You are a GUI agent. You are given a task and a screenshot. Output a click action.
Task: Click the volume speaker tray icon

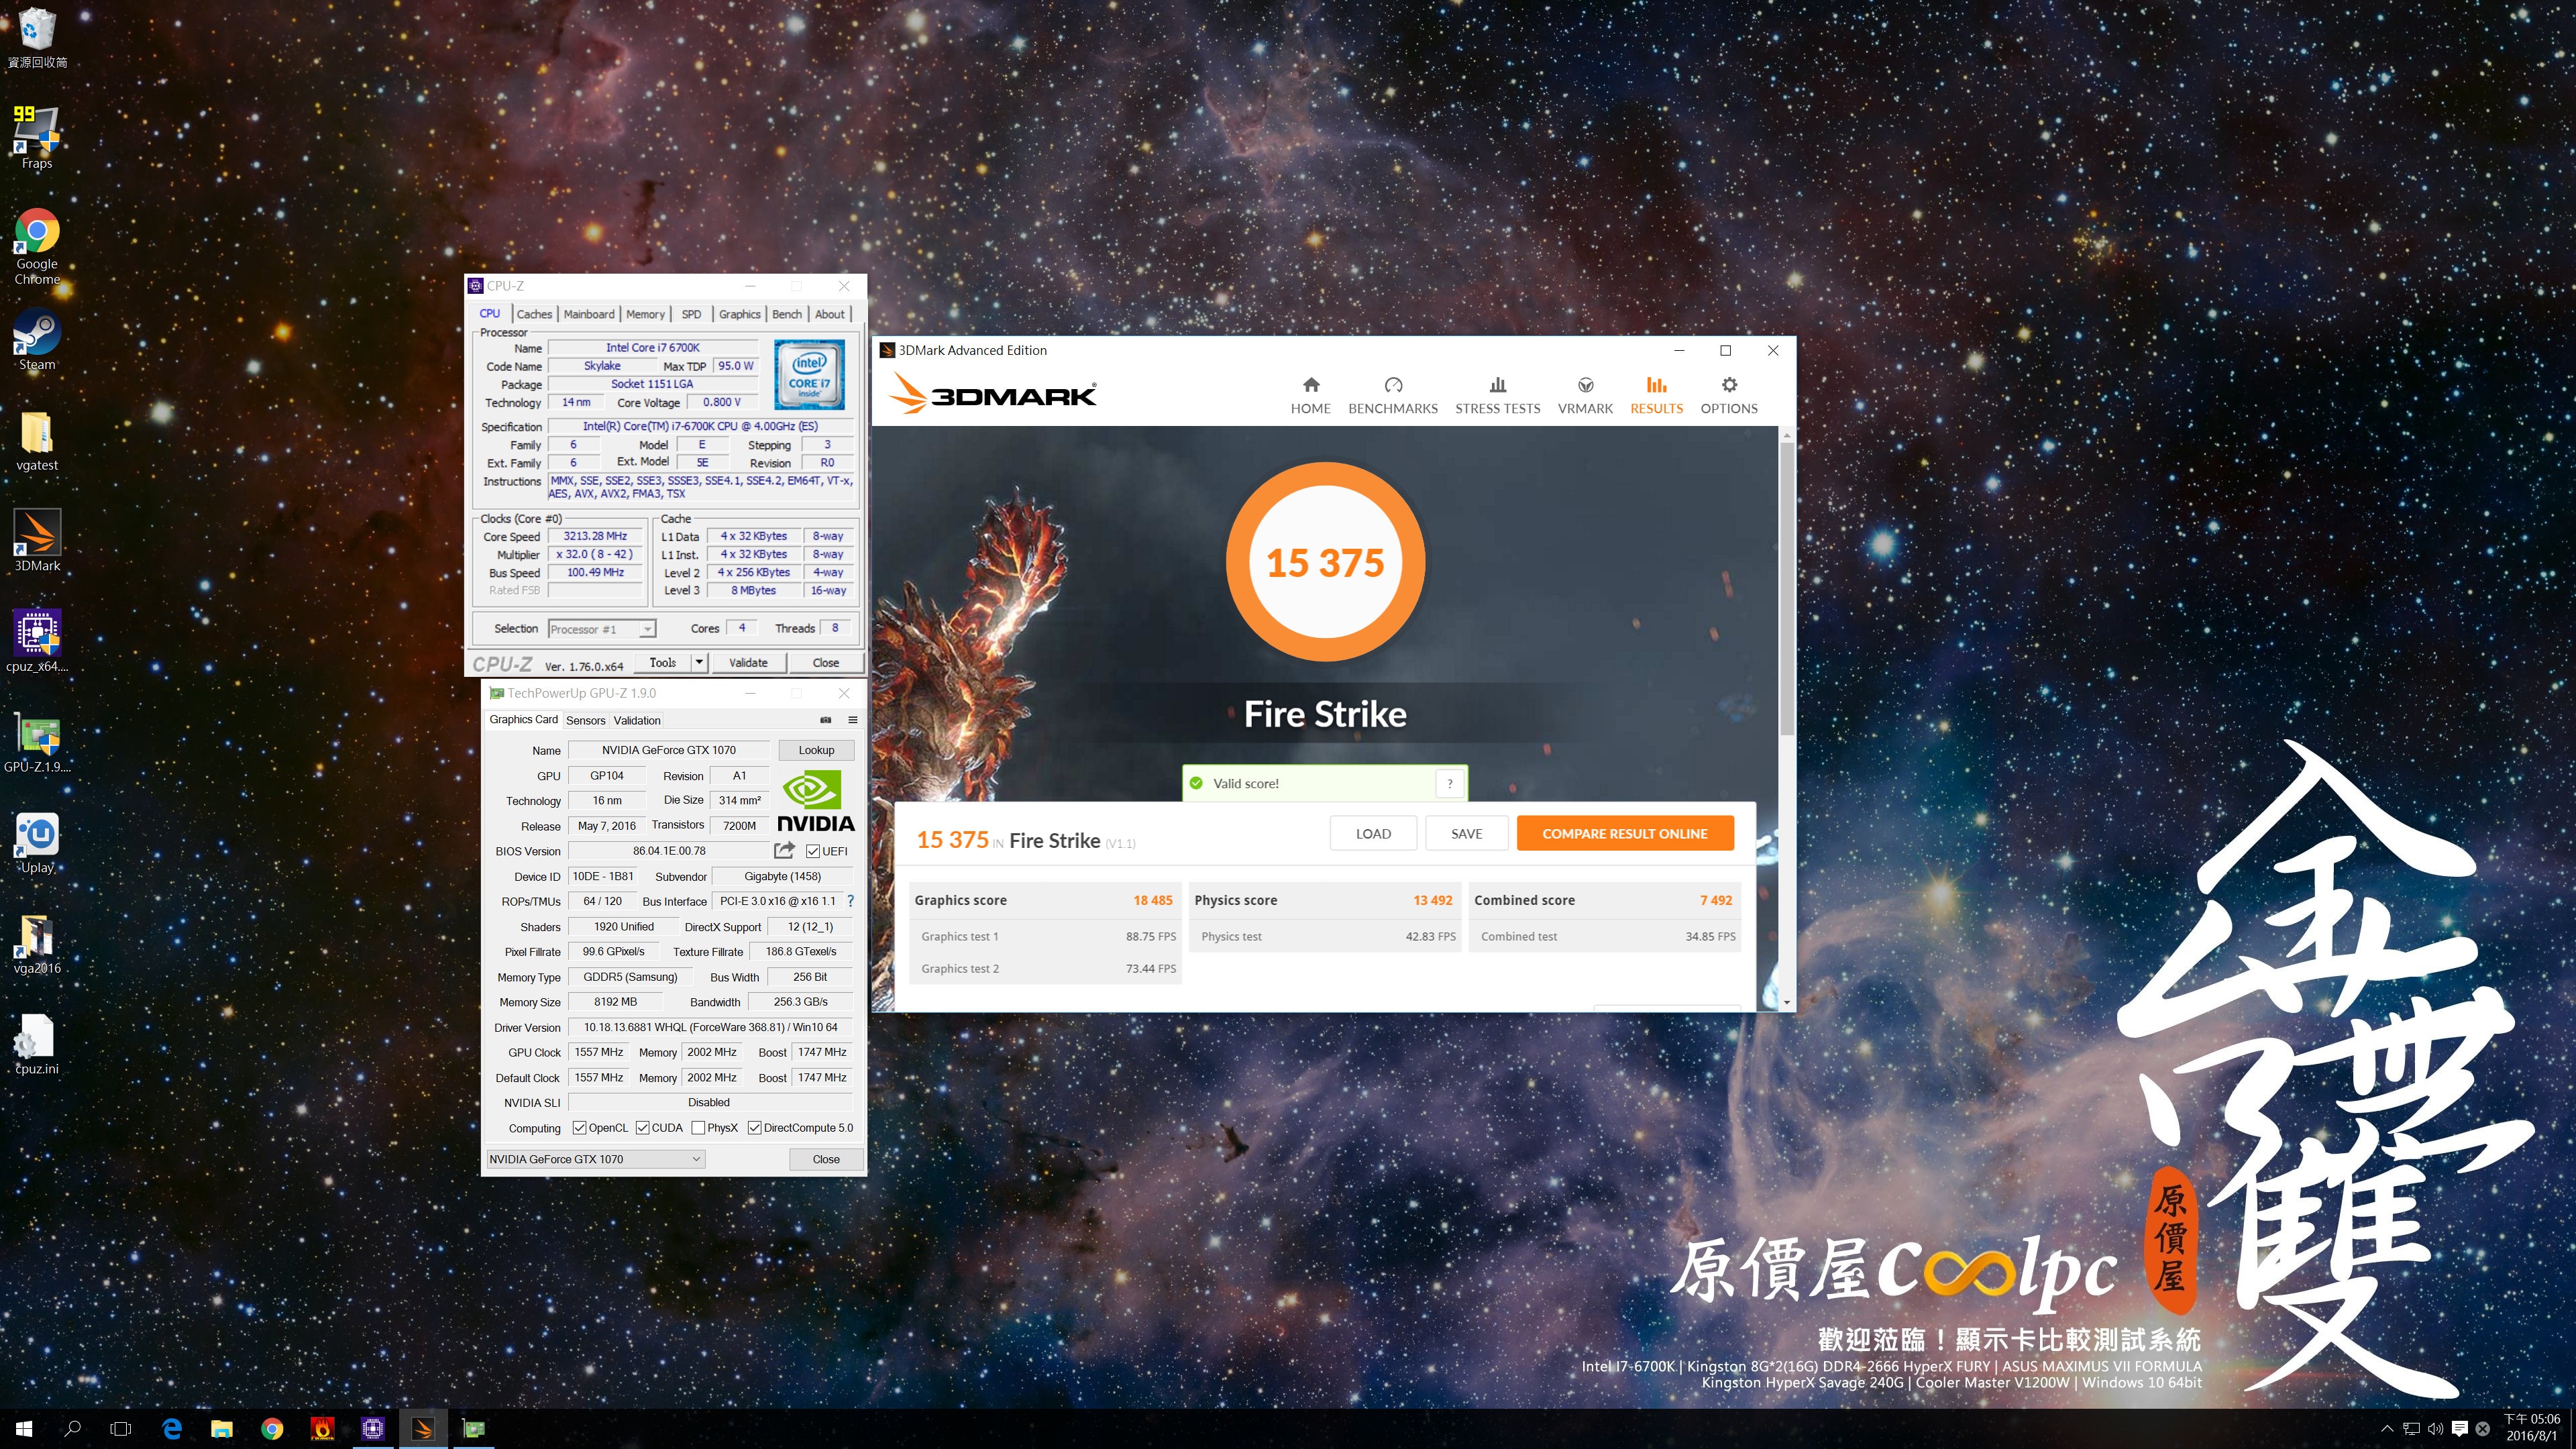(2435, 1429)
